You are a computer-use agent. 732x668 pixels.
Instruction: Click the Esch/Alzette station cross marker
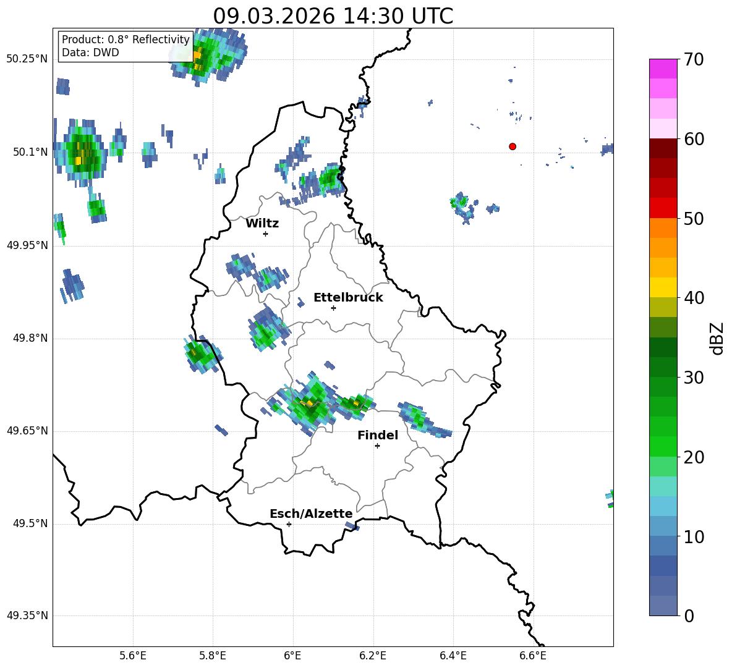pos(289,524)
